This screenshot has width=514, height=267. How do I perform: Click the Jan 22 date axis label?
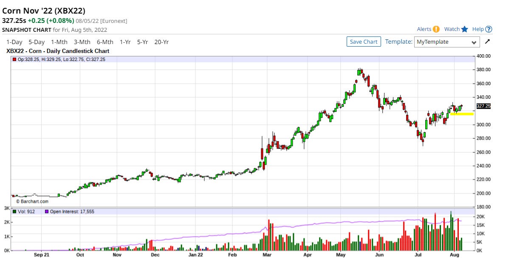[x=195, y=255]
